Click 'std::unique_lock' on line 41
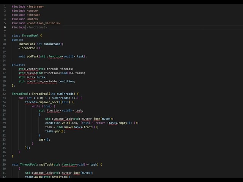Image resolution: width=243 pixels, height=182 pixels. click(59, 173)
